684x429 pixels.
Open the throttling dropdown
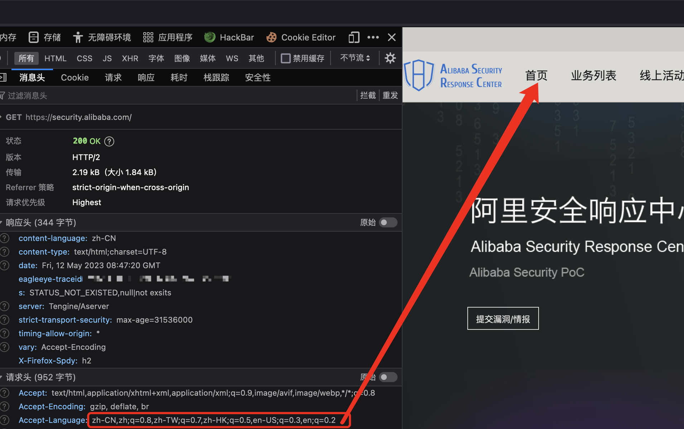355,58
